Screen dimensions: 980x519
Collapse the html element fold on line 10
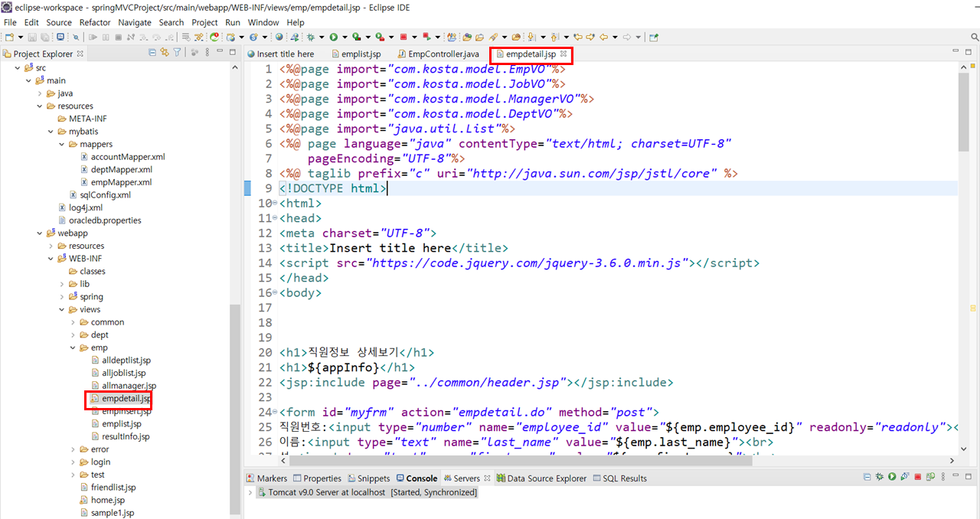point(275,204)
